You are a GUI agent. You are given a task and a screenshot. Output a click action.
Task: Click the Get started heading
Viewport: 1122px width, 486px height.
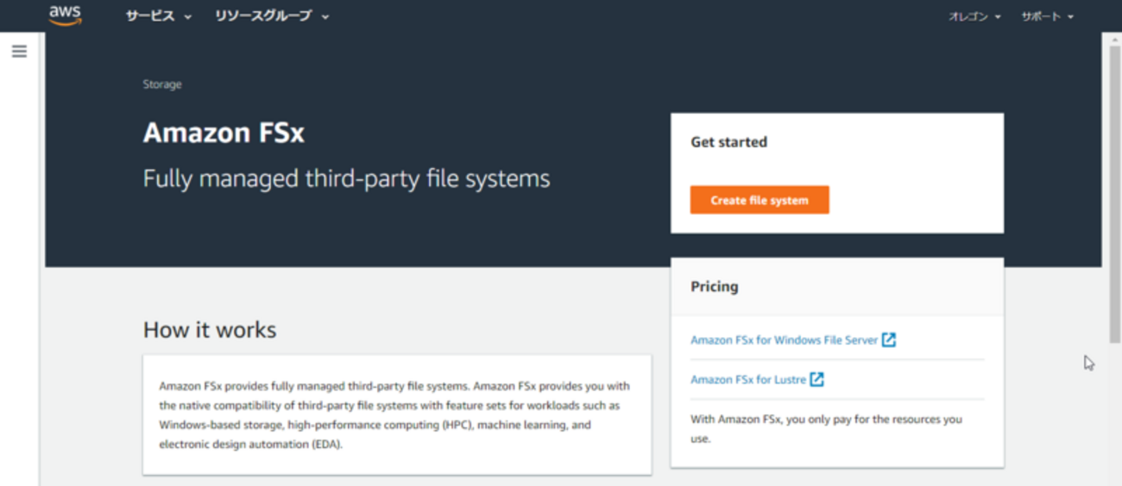click(728, 142)
